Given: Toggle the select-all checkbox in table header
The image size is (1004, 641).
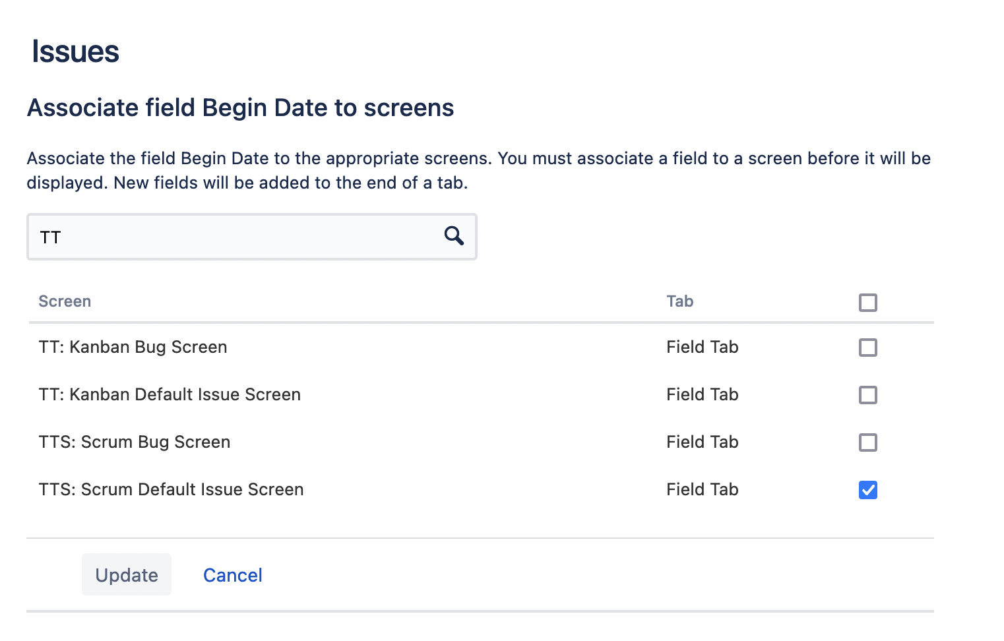Looking at the screenshot, I should coord(867,303).
